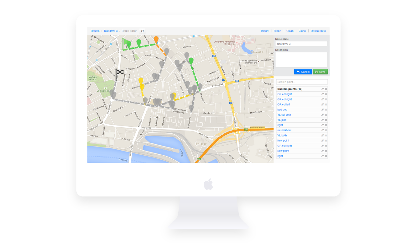
Task: Click edit icon for 'GR col rigth'
Action: [x=322, y=146]
